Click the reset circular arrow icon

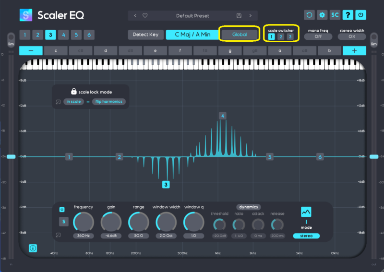click(310, 15)
